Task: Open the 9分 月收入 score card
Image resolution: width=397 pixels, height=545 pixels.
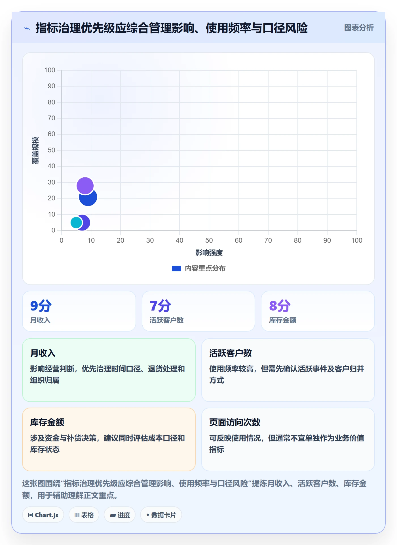Action: click(x=79, y=311)
